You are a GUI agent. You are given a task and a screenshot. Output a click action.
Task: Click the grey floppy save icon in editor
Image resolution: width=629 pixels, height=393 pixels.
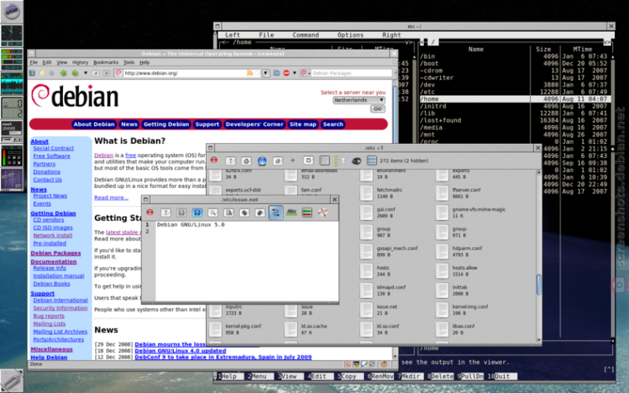(x=182, y=212)
